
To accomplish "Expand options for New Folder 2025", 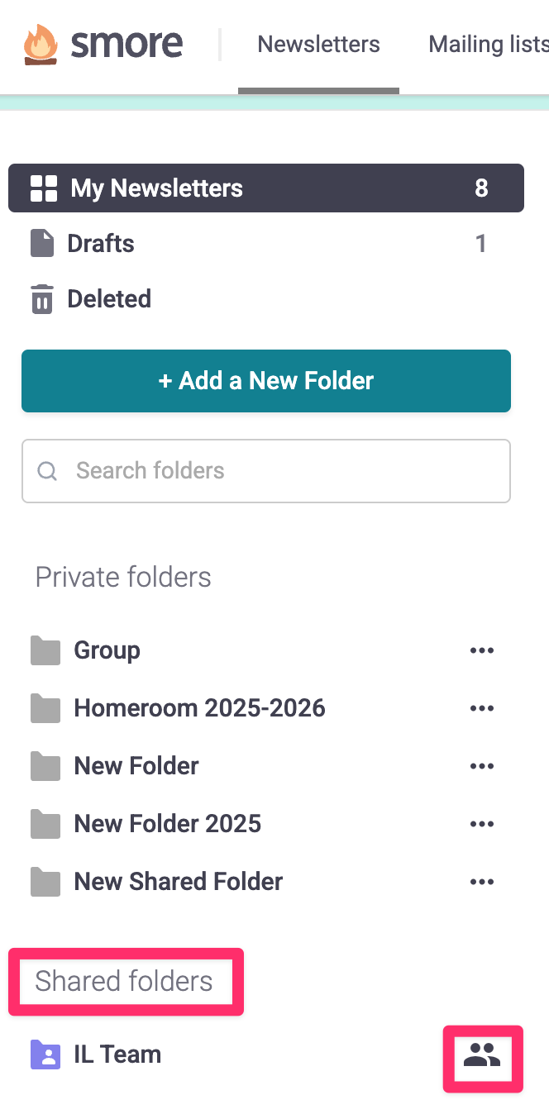I will tap(482, 824).
